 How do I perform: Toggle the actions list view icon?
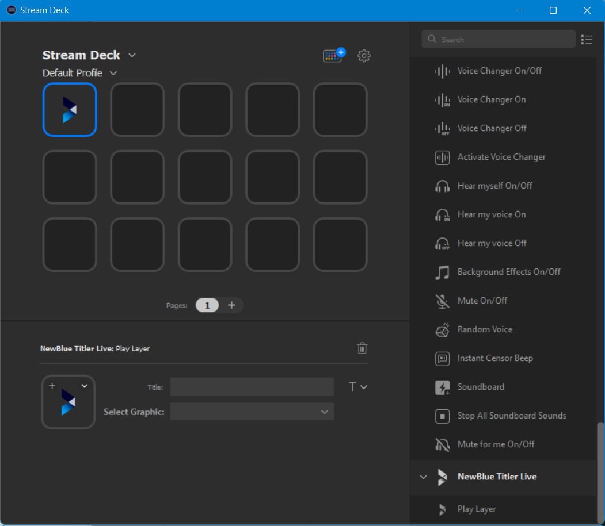click(x=587, y=39)
